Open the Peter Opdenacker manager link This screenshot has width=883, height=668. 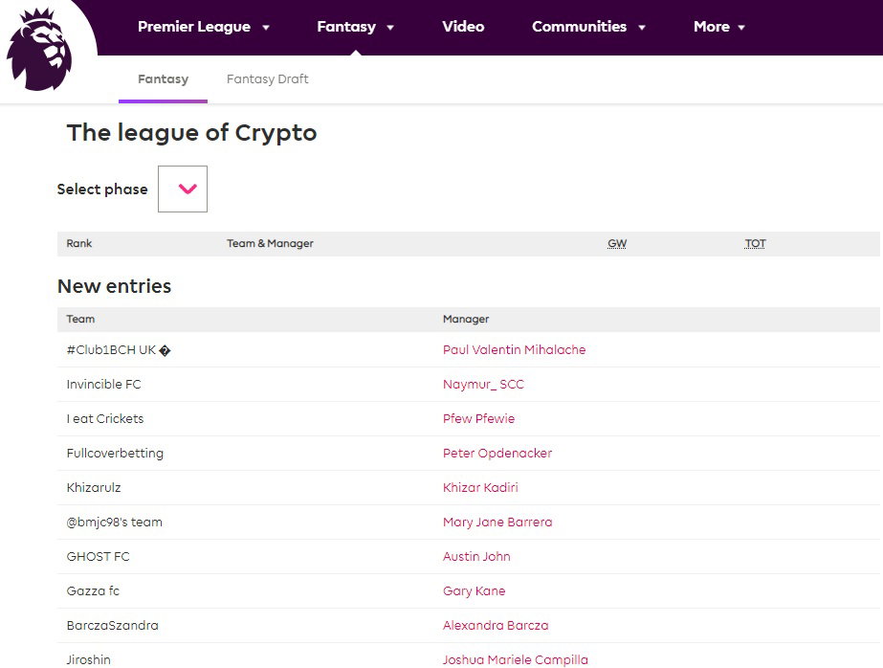pyautogui.click(x=497, y=453)
